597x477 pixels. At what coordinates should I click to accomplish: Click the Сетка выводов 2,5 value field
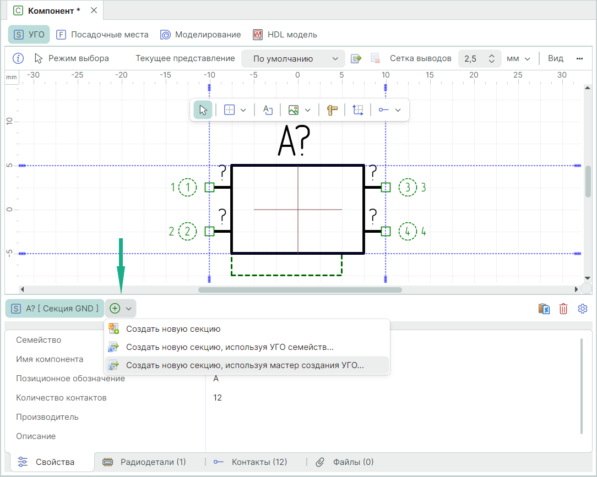coord(472,59)
